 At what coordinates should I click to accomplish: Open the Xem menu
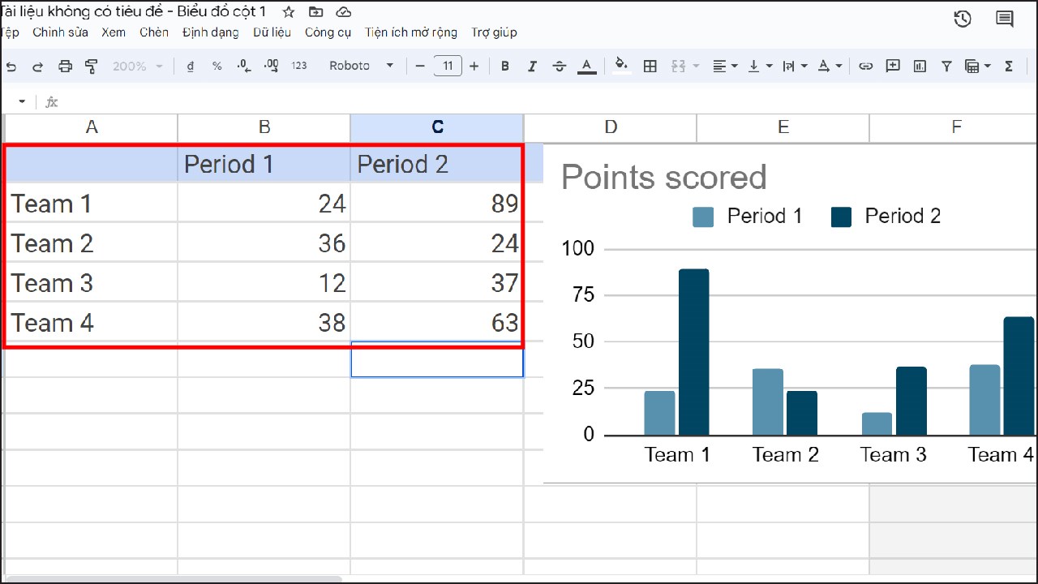[114, 32]
